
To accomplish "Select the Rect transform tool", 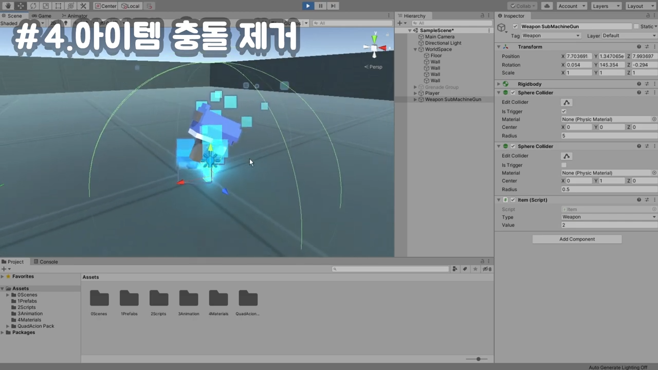I will pyautogui.click(x=58, y=6).
